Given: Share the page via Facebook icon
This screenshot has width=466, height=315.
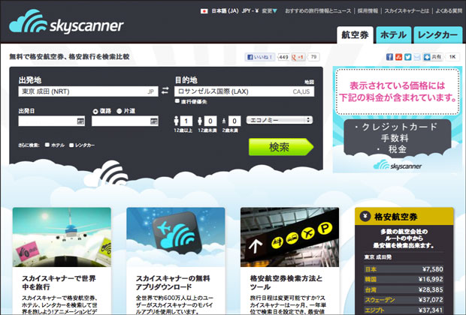Looking at the screenshot, I should (389, 57).
